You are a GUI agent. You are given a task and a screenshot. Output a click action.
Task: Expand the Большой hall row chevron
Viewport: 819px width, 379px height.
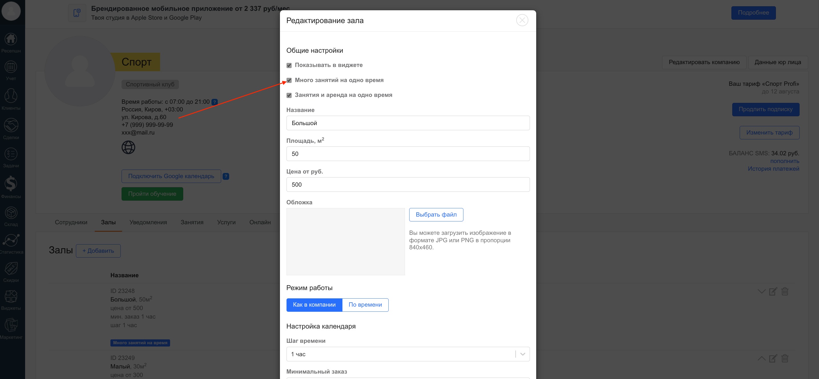tap(761, 292)
